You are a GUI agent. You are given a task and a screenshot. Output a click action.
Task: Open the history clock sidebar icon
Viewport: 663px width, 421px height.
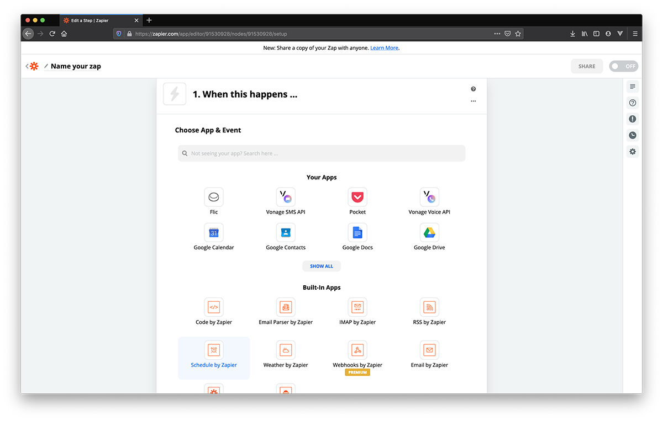click(633, 135)
